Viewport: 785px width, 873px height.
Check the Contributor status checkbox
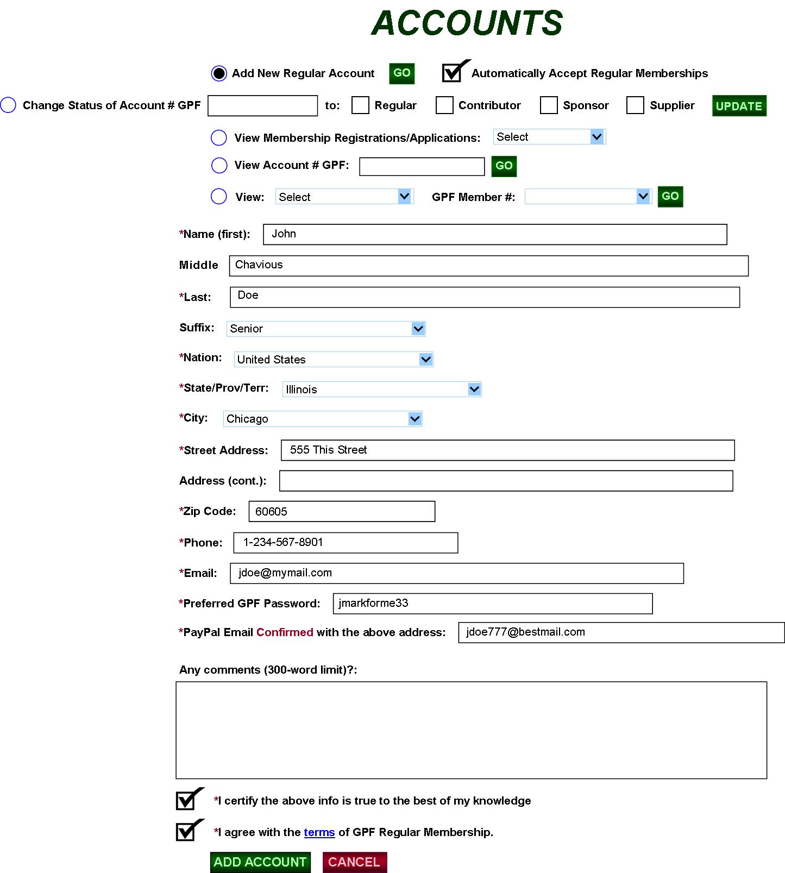(444, 105)
